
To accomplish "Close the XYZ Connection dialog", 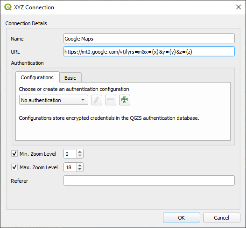I will pos(239,7).
